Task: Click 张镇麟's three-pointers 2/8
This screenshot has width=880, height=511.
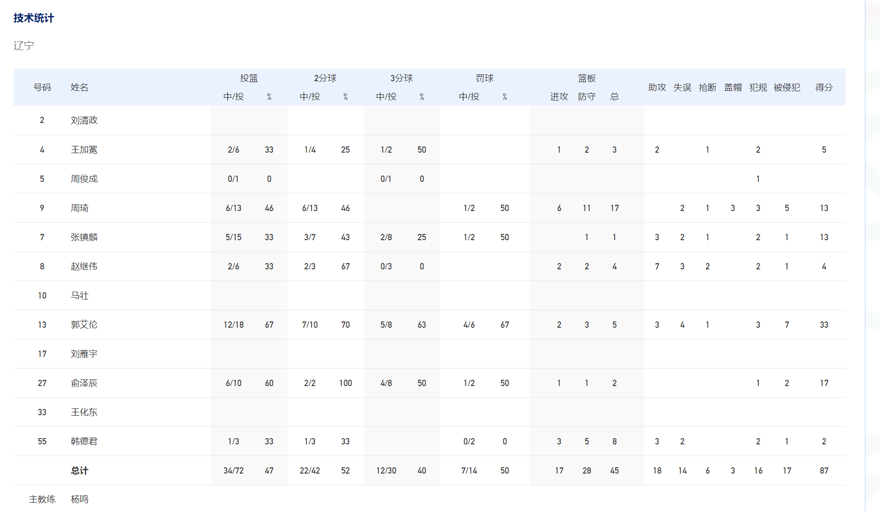Action: pos(386,237)
